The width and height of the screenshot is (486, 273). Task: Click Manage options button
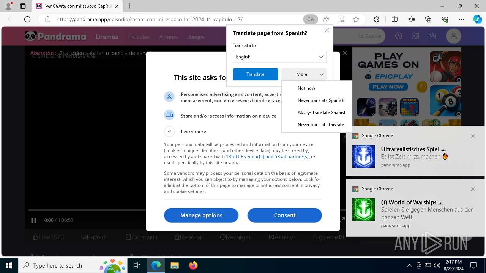point(201,215)
